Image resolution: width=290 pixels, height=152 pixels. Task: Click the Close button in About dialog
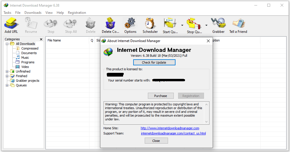pos(156,141)
